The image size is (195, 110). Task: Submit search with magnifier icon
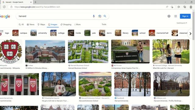tap(105, 16)
